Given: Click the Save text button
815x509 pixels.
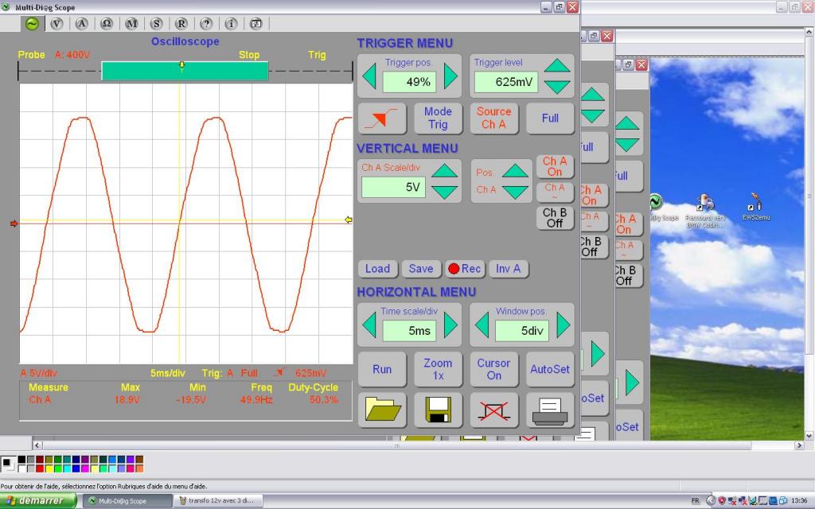Looking at the screenshot, I should click(x=421, y=269).
